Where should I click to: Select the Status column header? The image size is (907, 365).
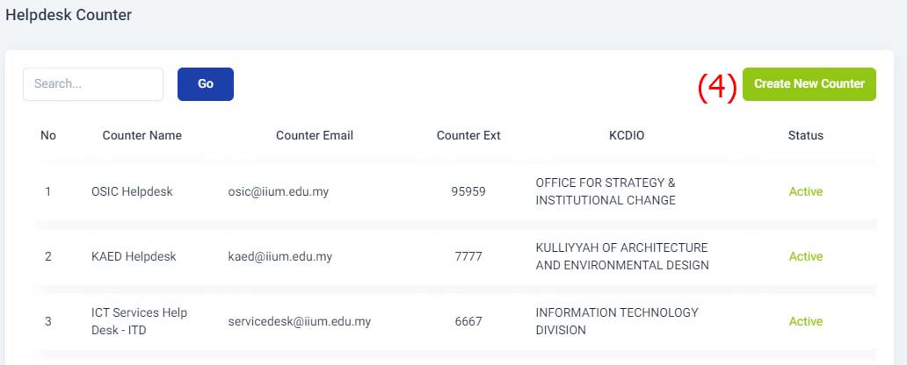(x=806, y=136)
